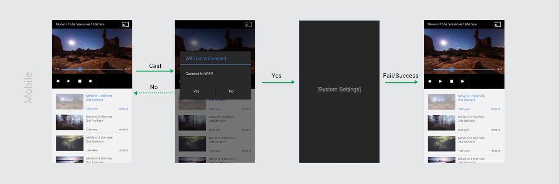Open Movie nr 1 thumbnail on the first mobile screen
Screen dimensions: 559x184
tap(70, 102)
